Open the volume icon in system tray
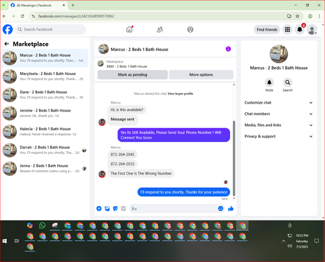Screen dimensions: 325x262 [290, 246]
